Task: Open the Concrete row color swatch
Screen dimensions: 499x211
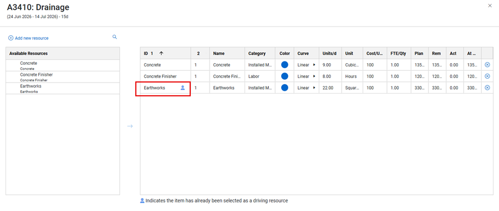Action: (x=284, y=65)
